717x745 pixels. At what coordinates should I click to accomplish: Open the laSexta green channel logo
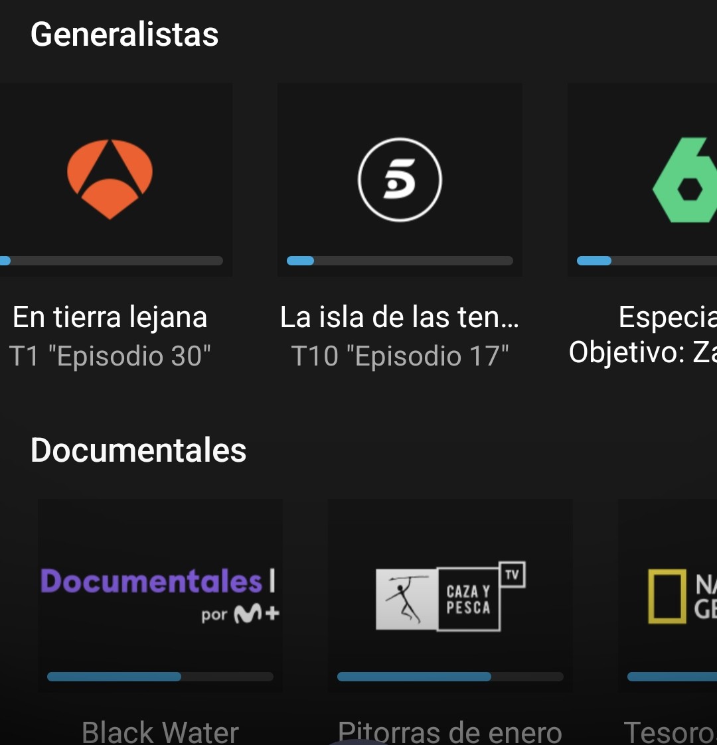(684, 180)
